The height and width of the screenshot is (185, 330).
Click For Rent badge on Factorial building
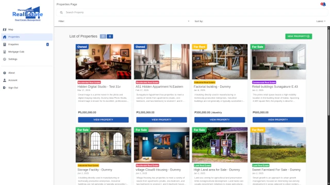coord(200,47)
